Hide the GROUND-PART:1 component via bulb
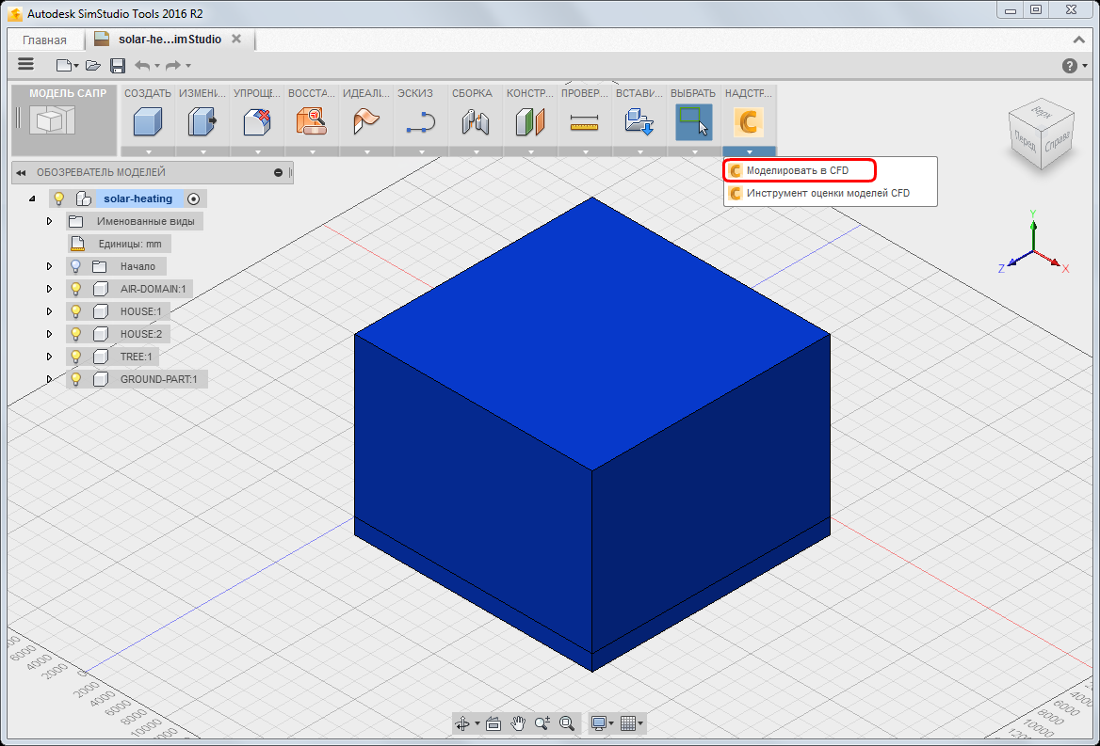The height and width of the screenshot is (746, 1100). [75, 379]
